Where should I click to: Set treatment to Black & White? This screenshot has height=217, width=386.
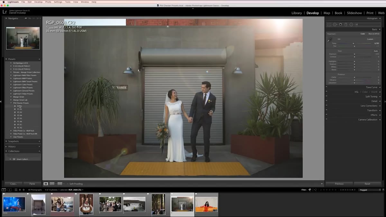(374, 34)
